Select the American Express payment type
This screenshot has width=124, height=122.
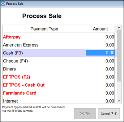pyautogui.click(x=21, y=45)
